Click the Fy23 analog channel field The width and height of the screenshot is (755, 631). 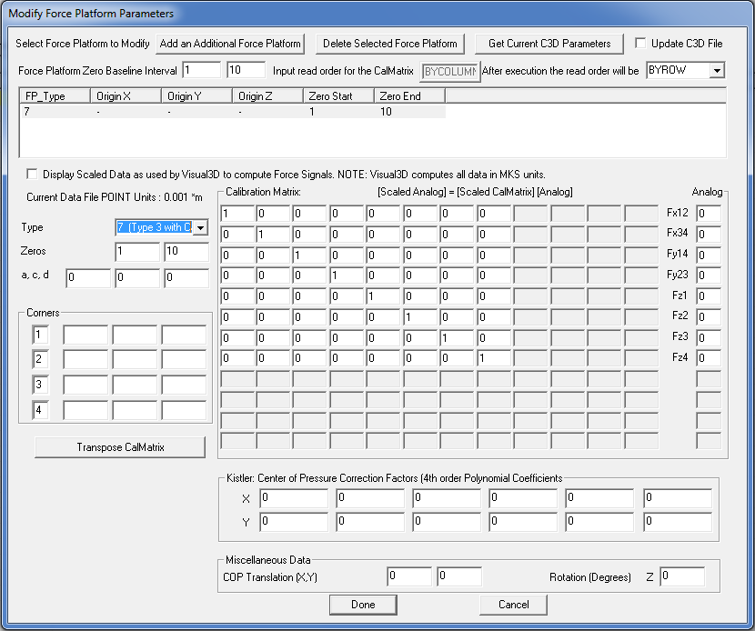click(709, 275)
